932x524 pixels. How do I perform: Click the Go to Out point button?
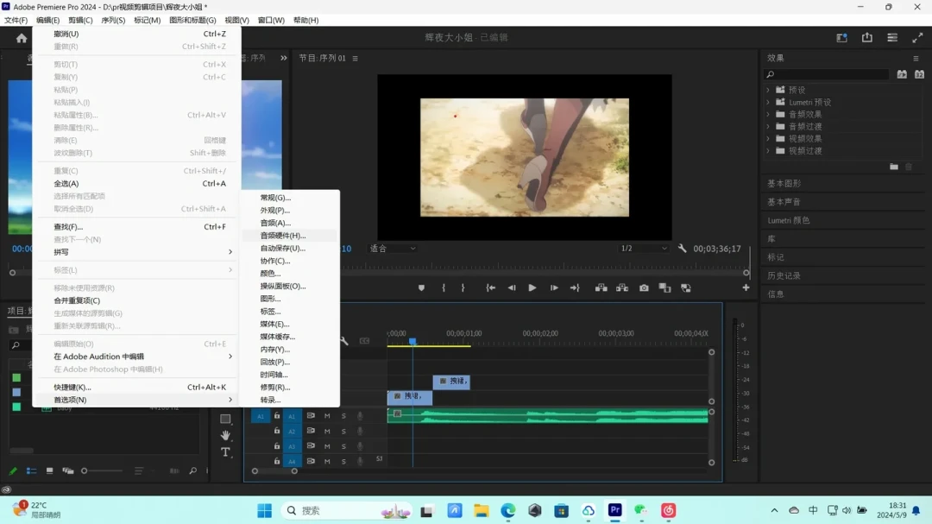coord(575,287)
